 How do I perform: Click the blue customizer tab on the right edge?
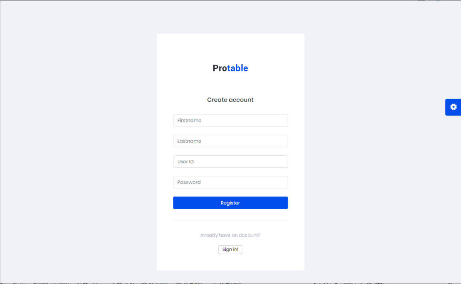453,107
